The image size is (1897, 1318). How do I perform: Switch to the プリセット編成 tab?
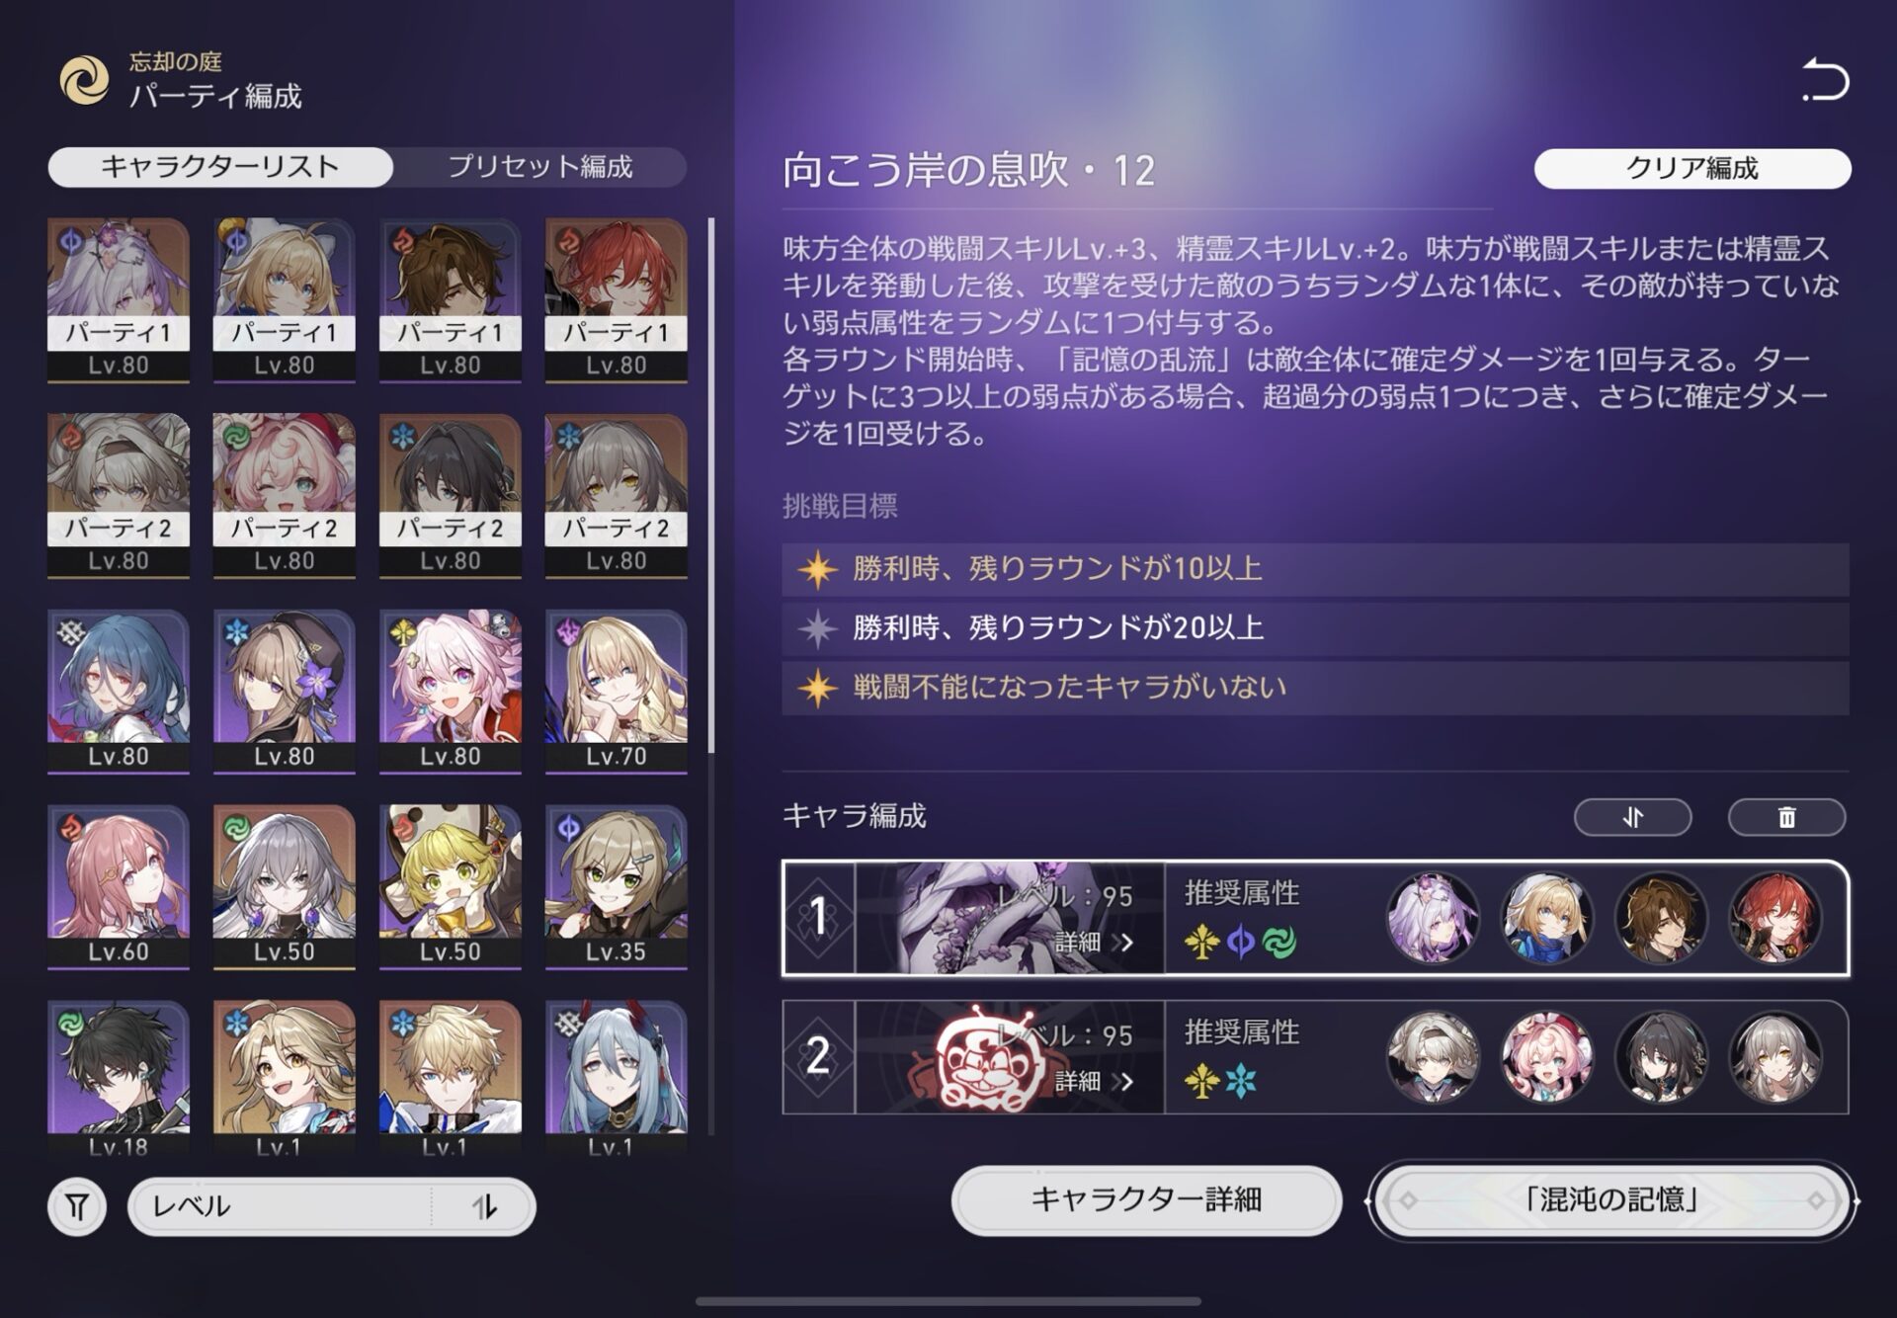[539, 167]
